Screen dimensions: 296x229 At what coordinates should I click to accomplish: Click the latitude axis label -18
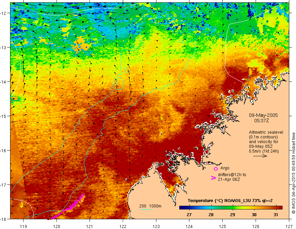3,219
